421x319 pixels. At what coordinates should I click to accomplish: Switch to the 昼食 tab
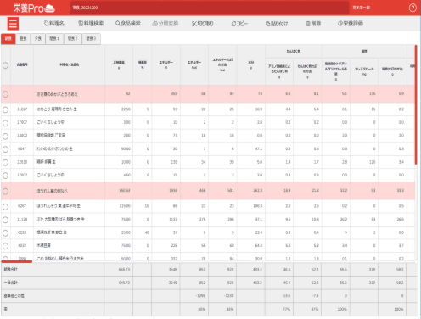(23, 39)
